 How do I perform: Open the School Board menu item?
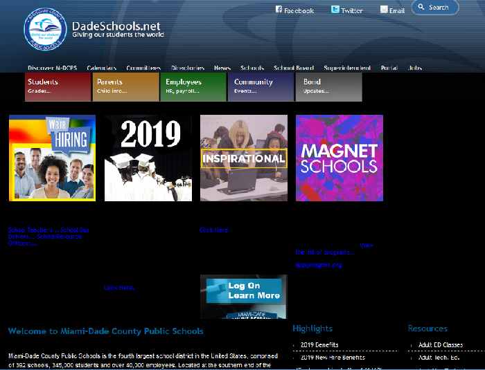click(x=294, y=68)
